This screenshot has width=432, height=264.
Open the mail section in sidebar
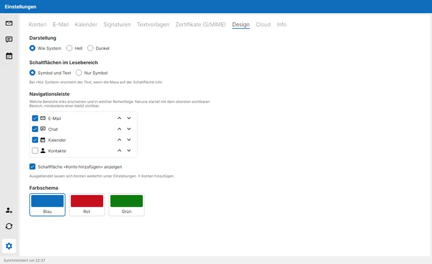pos(9,23)
